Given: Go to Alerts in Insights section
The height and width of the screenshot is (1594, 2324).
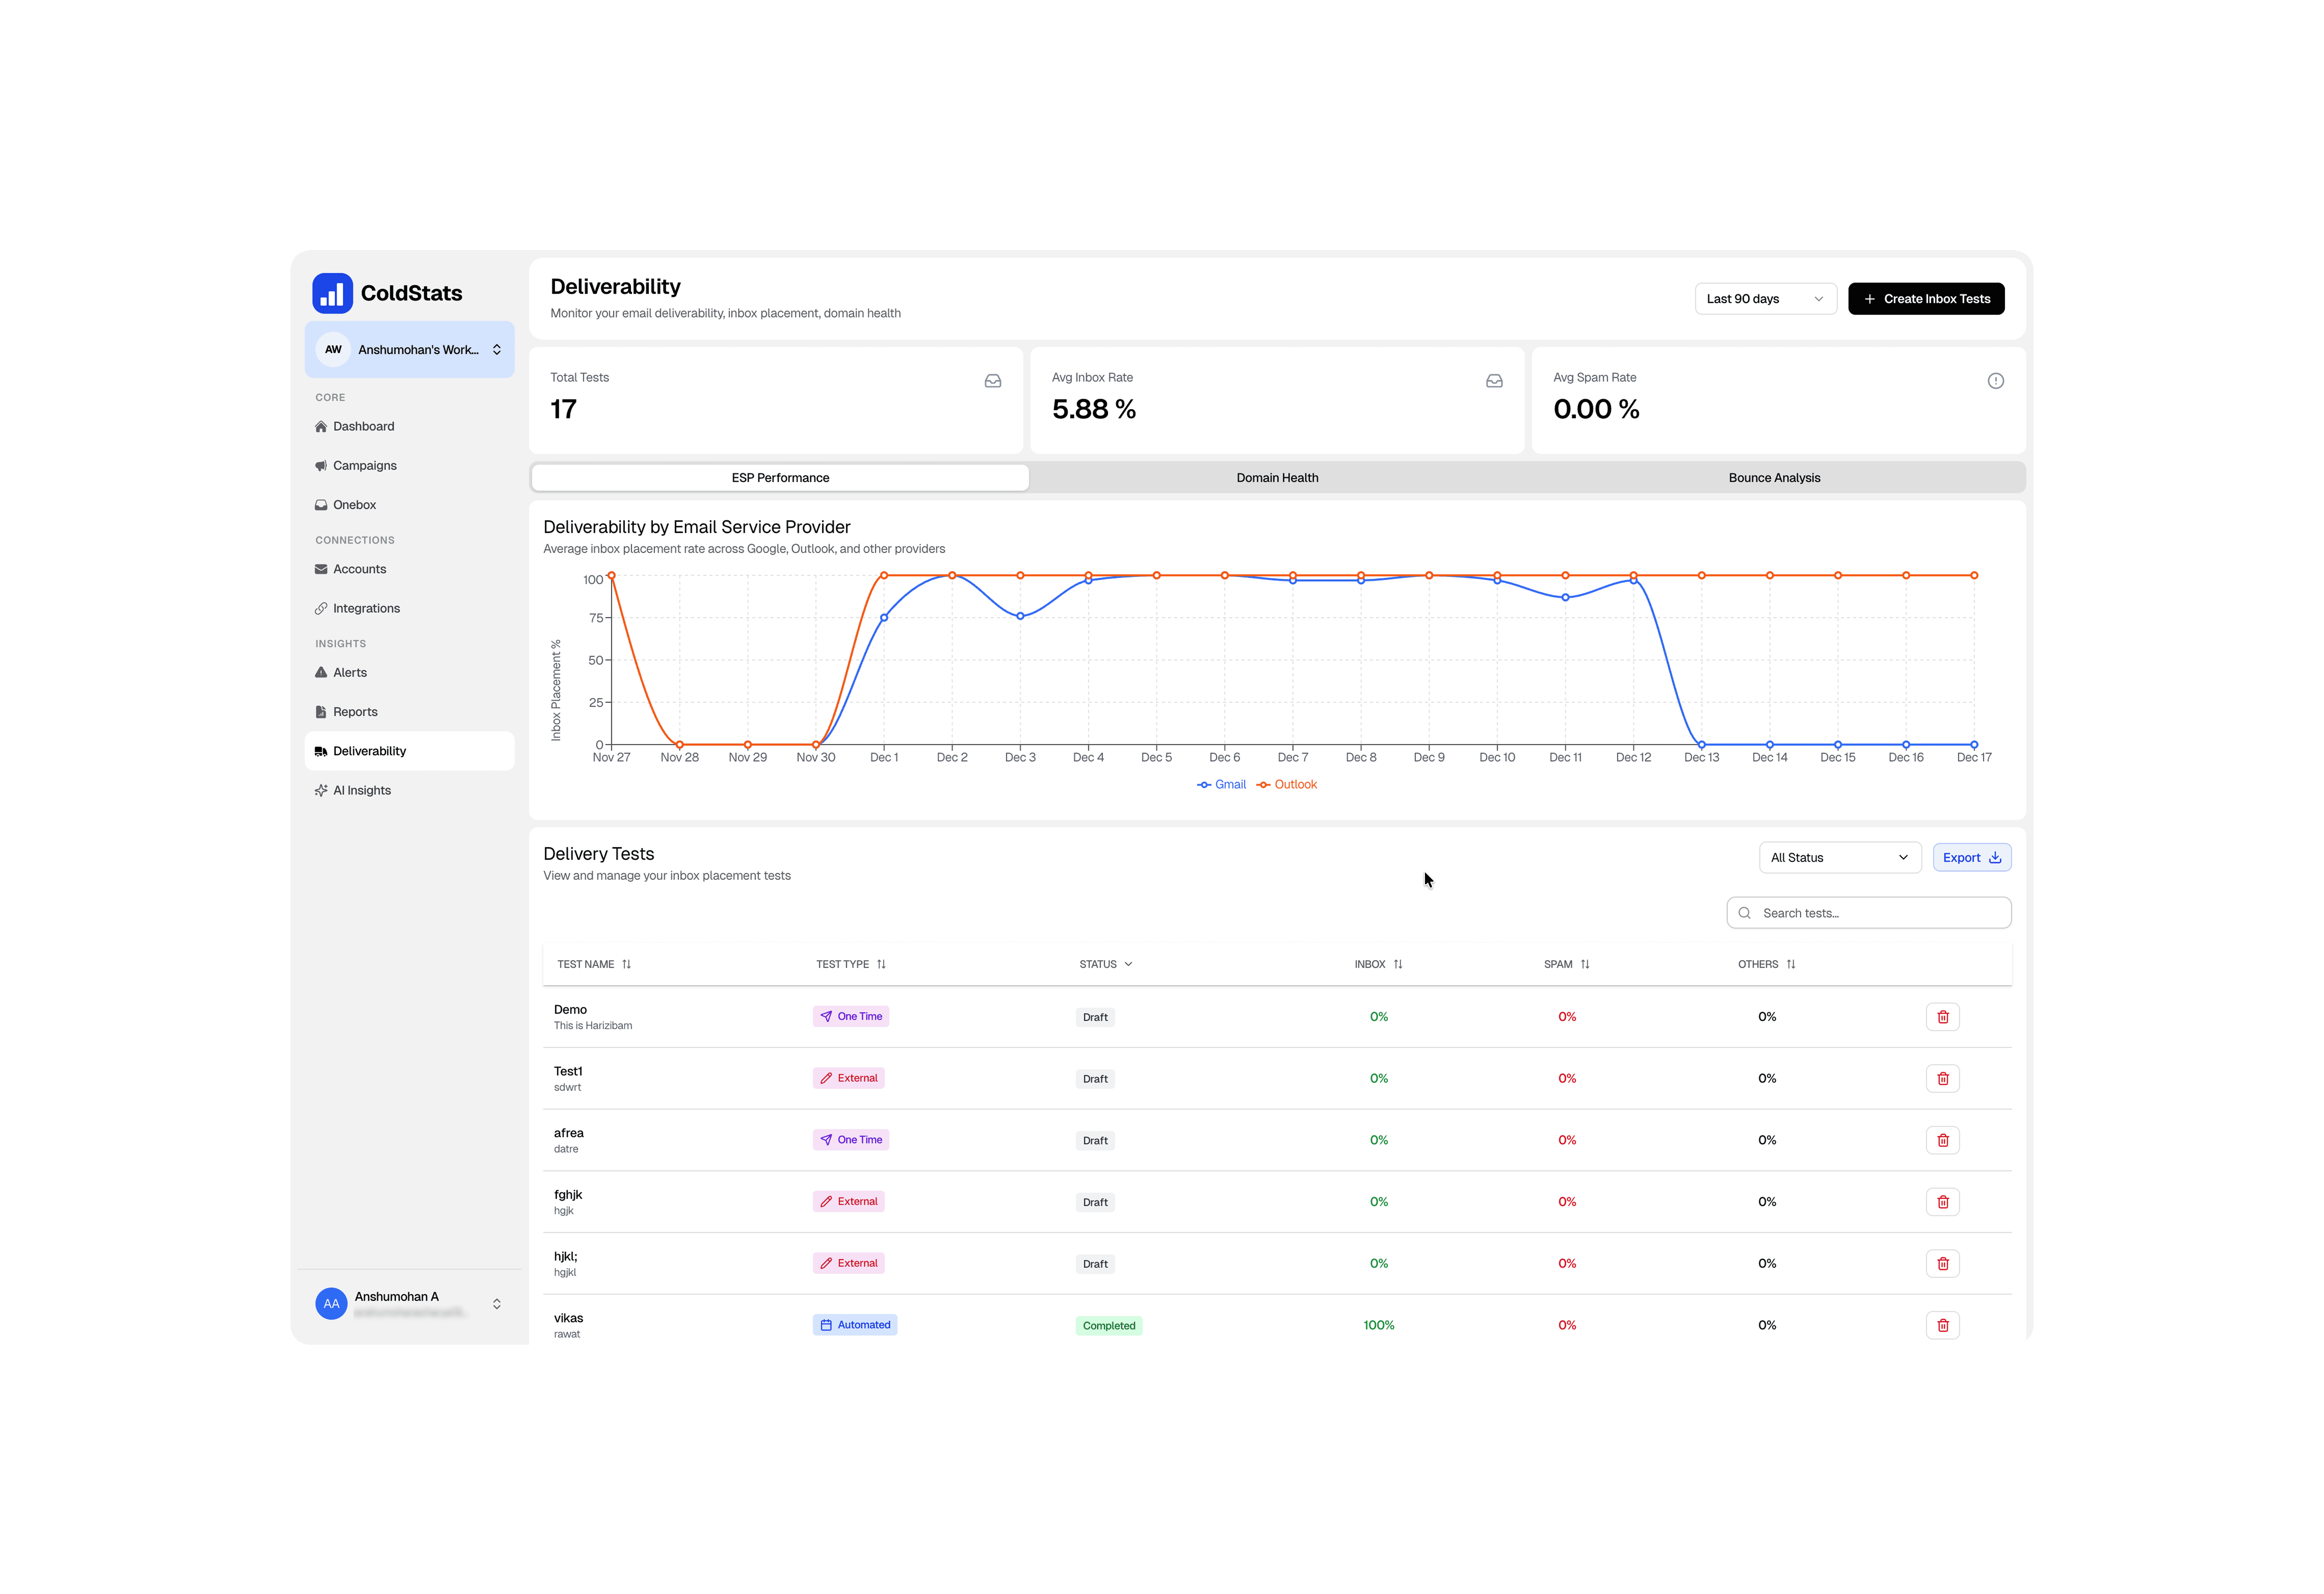Looking at the screenshot, I should pos(349,673).
